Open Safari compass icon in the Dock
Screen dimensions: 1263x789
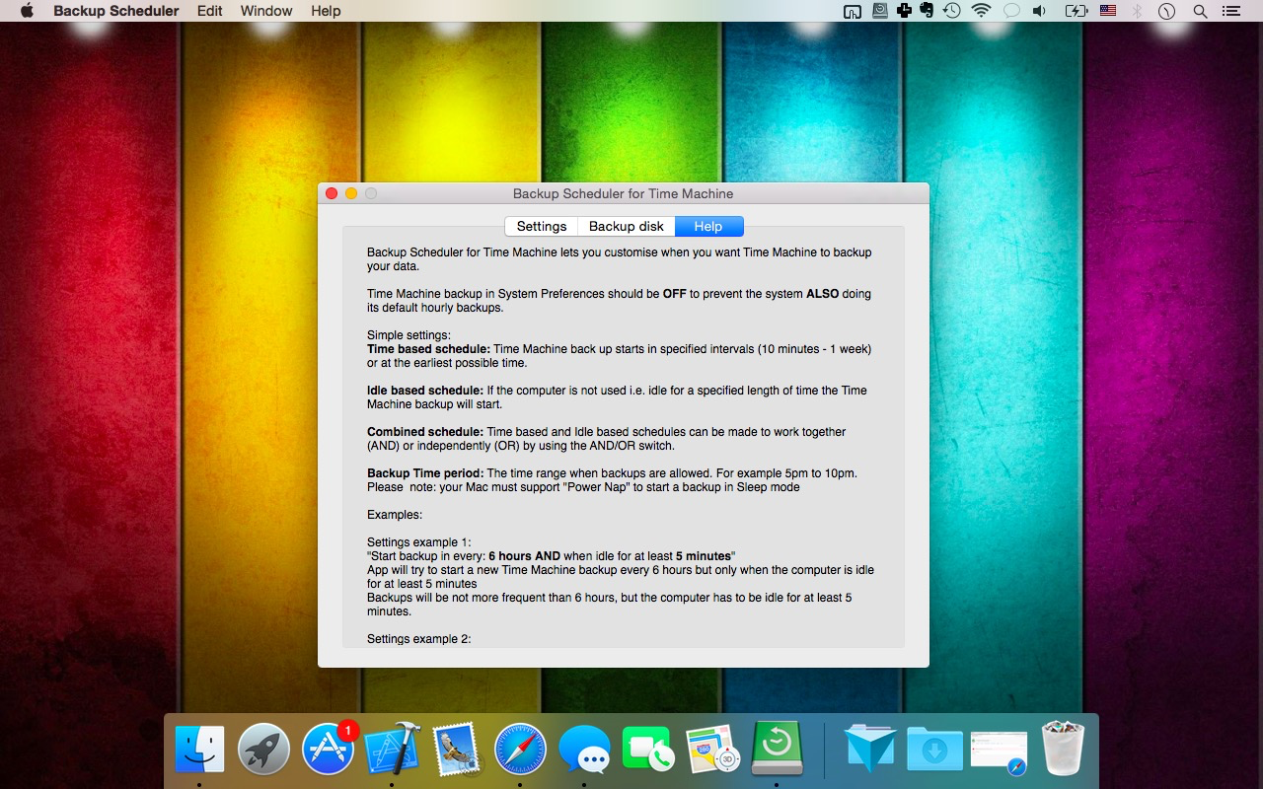(520, 750)
